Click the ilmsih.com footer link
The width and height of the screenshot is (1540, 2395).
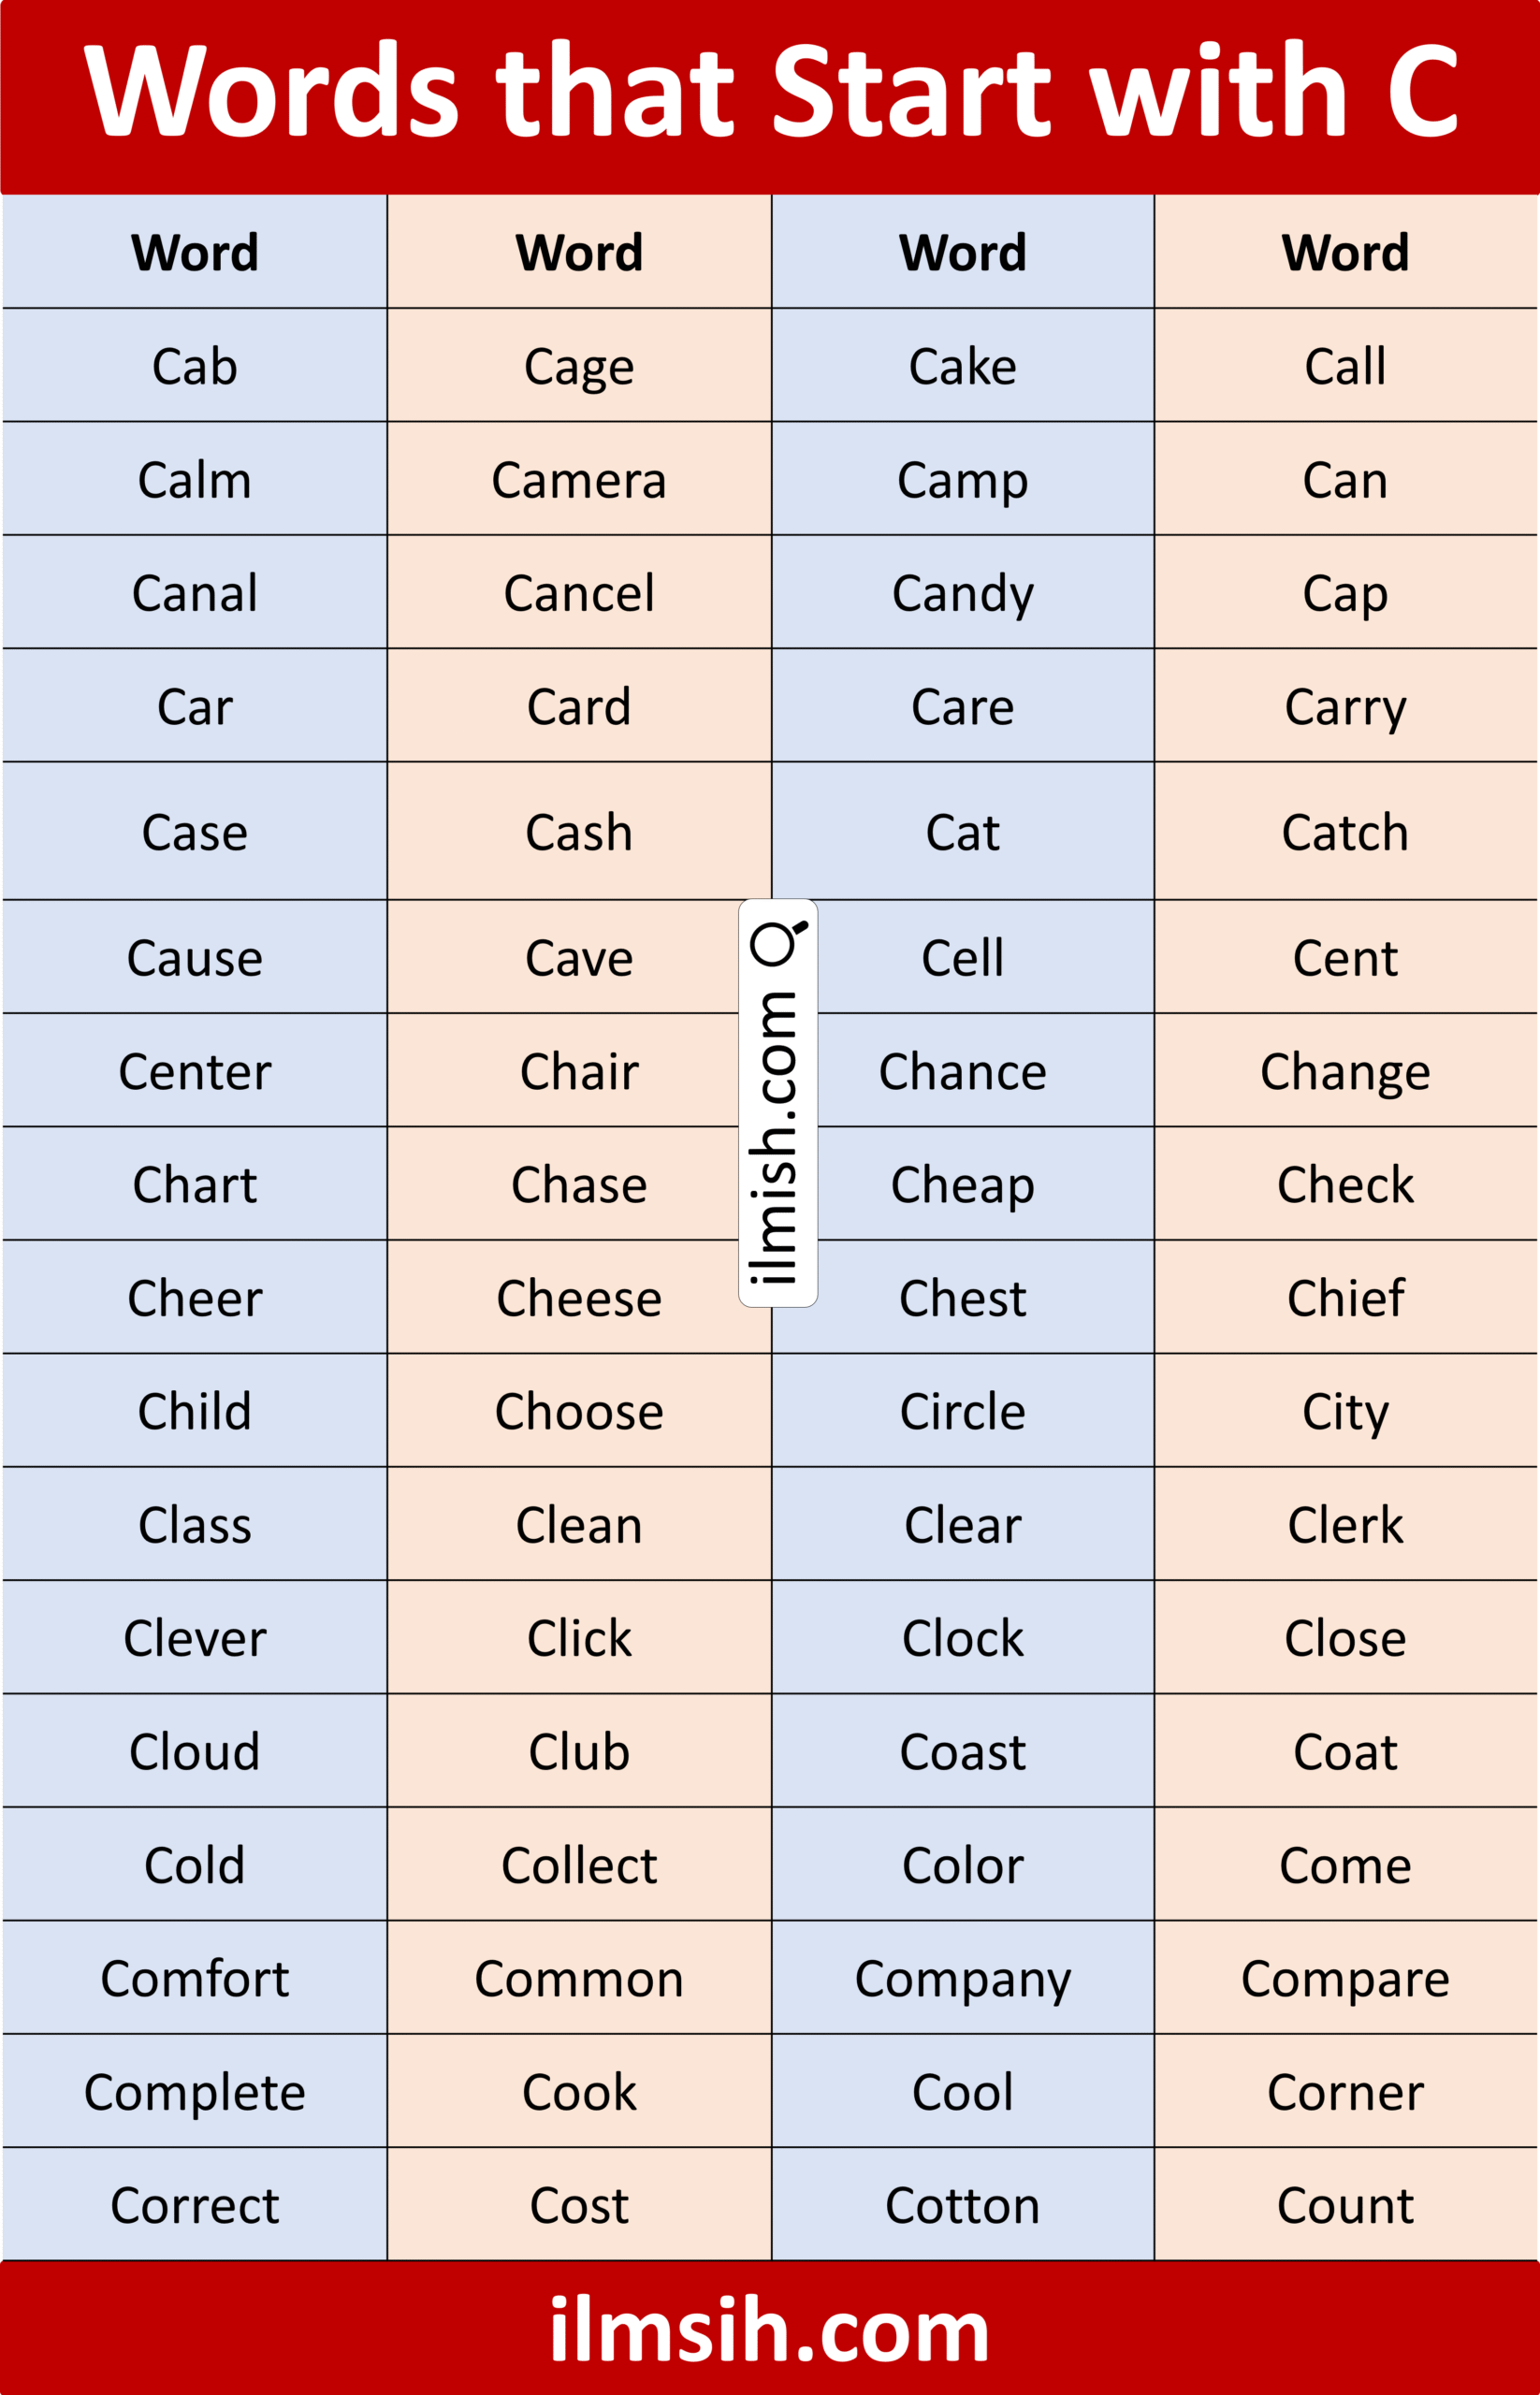[x=770, y=2330]
